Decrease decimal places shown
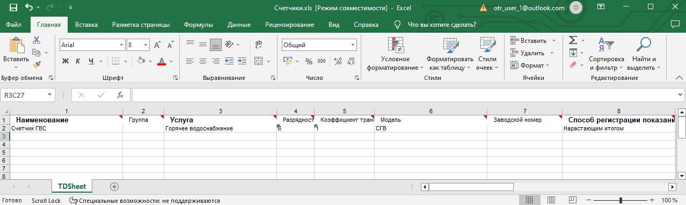The height and width of the screenshot is (205, 686). (x=351, y=61)
